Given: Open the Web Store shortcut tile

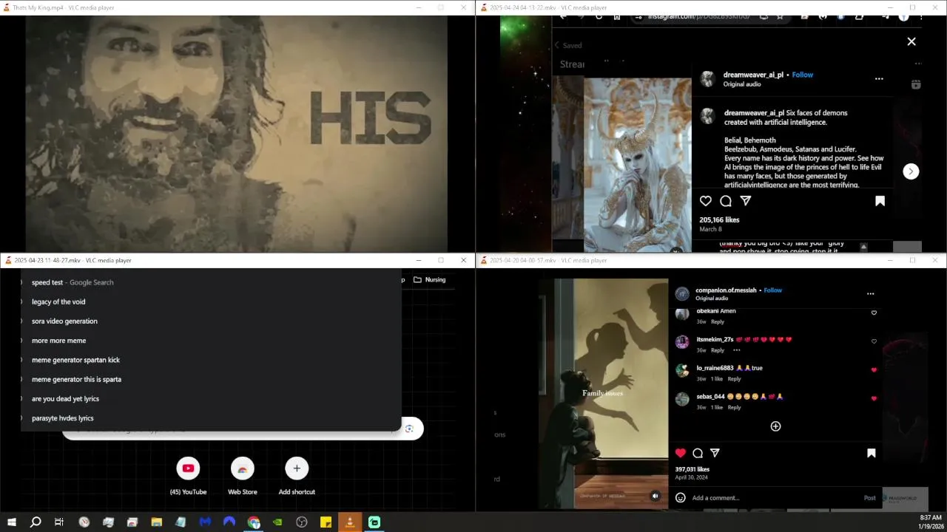Looking at the screenshot, I should [x=242, y=476].
